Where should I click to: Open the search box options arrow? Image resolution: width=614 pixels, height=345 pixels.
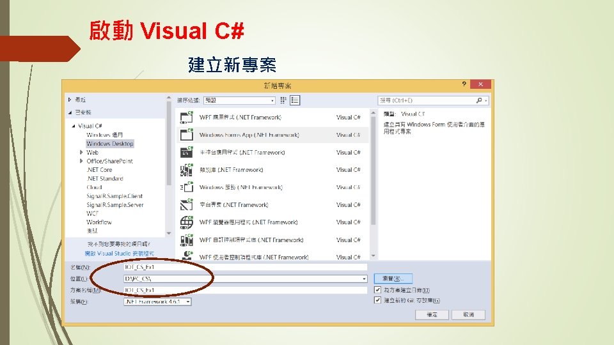pos(486,100)
